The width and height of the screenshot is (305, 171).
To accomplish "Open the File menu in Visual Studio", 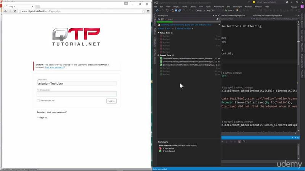I will [156, 6].
